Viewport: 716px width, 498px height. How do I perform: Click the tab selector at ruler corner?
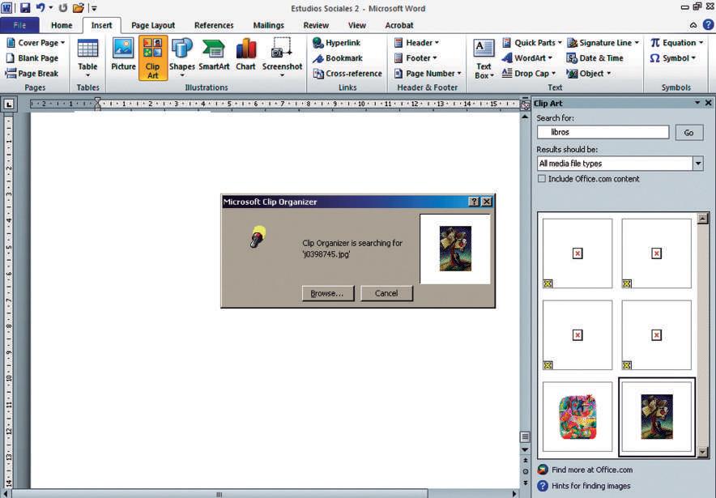(x=9, y=104)
